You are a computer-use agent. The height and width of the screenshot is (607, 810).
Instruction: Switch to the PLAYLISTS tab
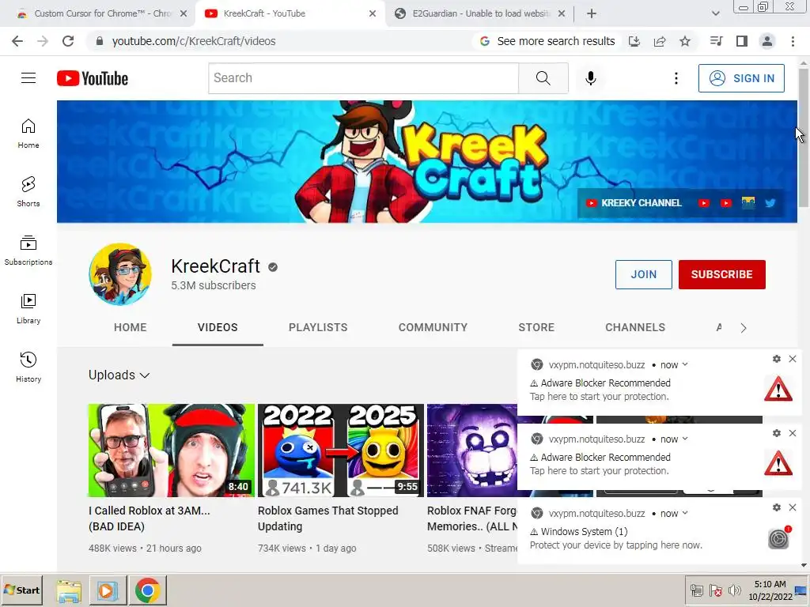[x=318, y=327]
